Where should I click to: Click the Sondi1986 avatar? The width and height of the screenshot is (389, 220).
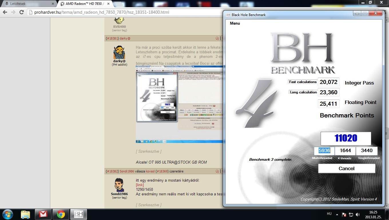coord(119,185)
